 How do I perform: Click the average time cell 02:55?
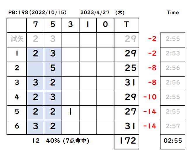click(x=173, y=142)
